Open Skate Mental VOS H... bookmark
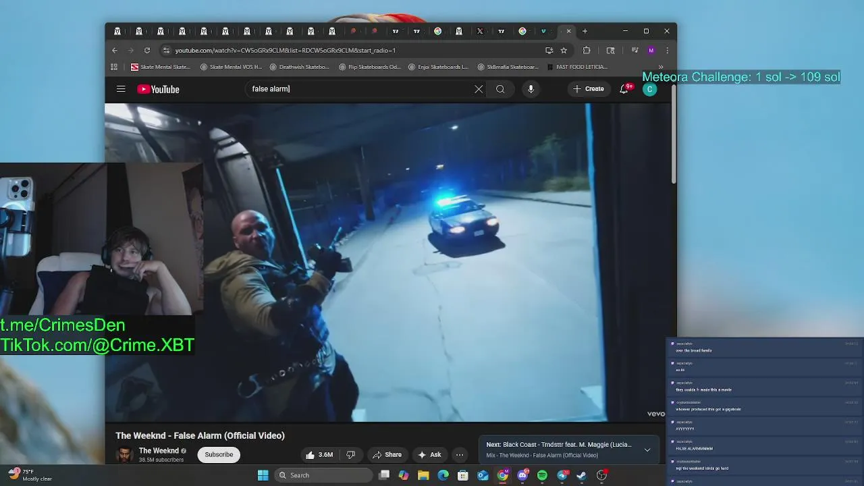Screen dimensions: 864x486 coord(232,67)
